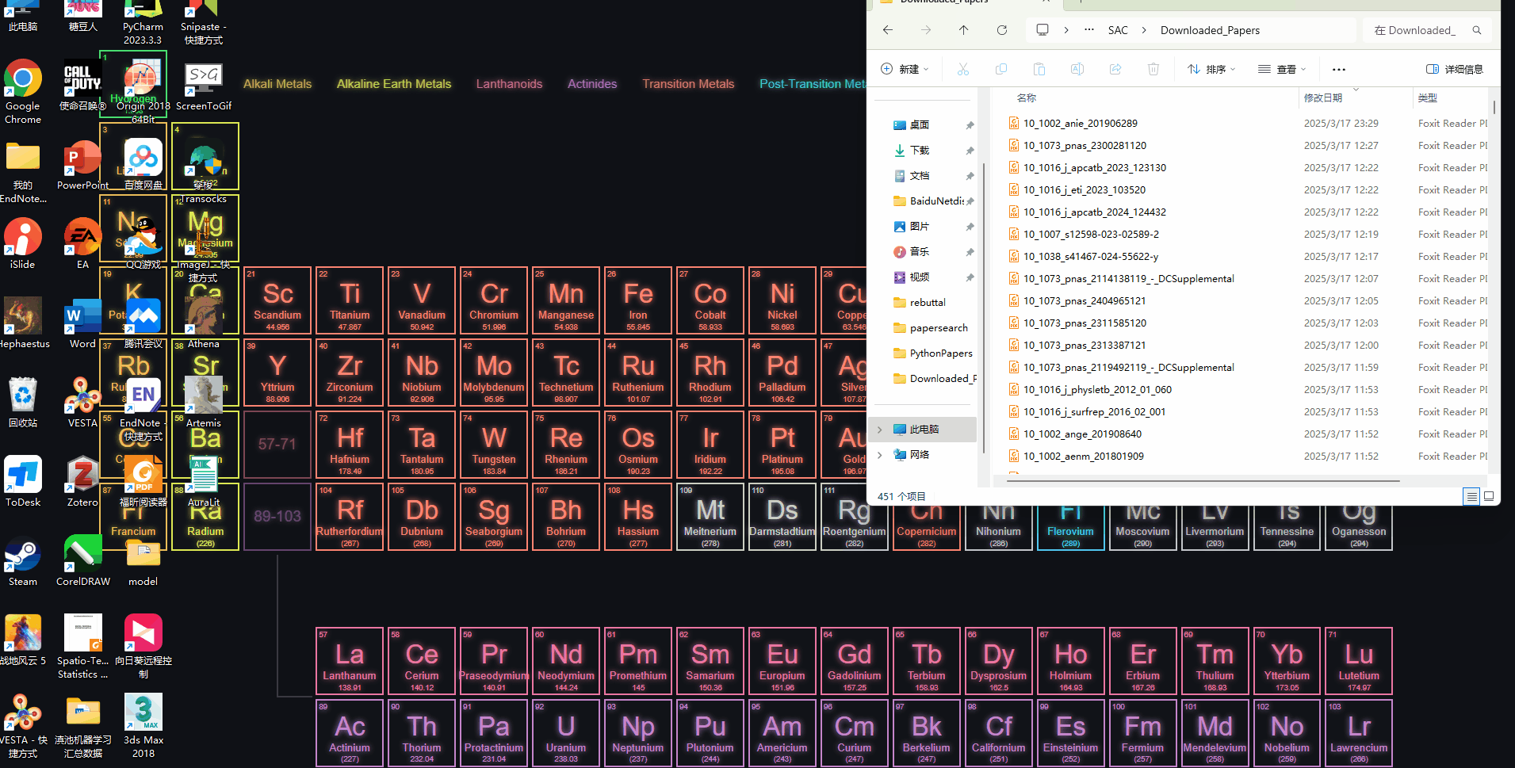Open the 查看 (View) dropdown

pyautogui.click(x=1282, y=69)
